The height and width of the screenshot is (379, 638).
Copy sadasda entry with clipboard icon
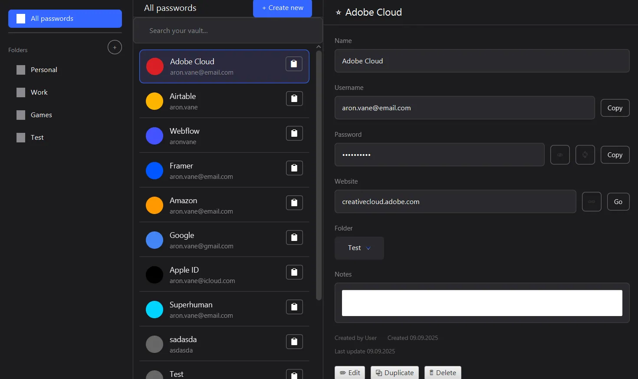[x=294, y=342]
